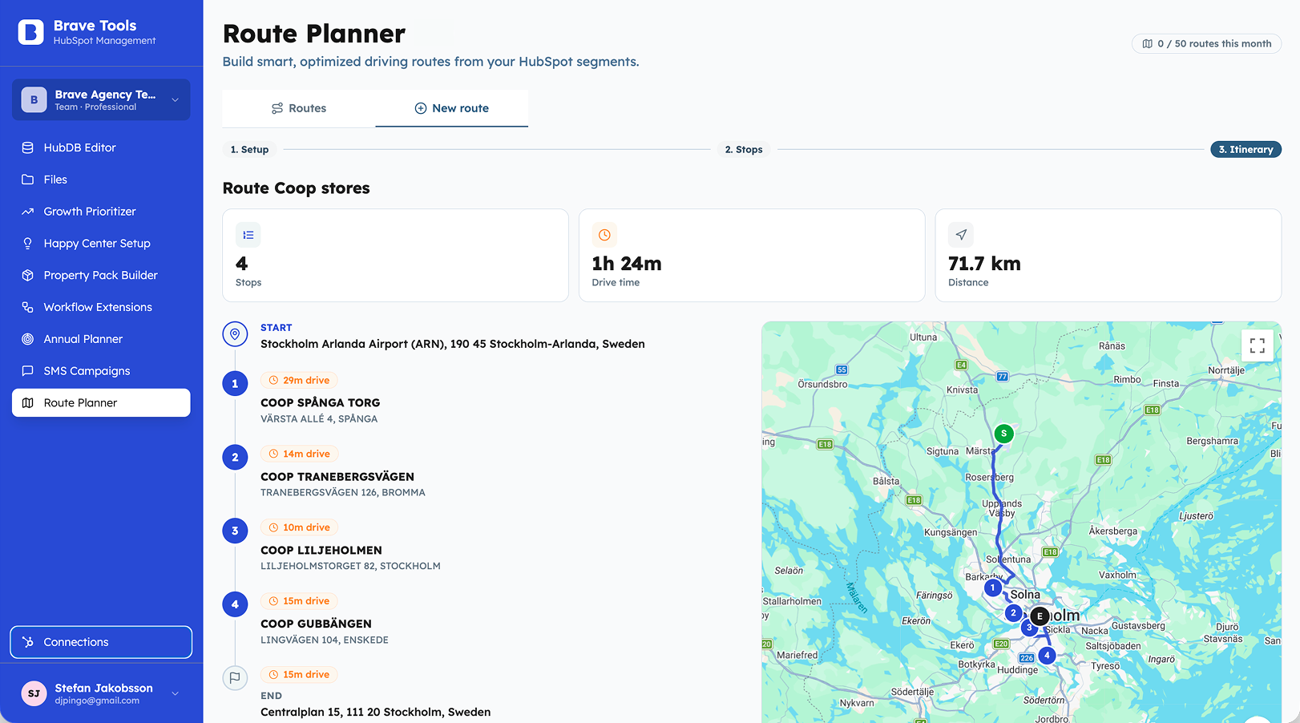
Task: Click the END flag icon in itinerary
Action: [x=235, y=677]
